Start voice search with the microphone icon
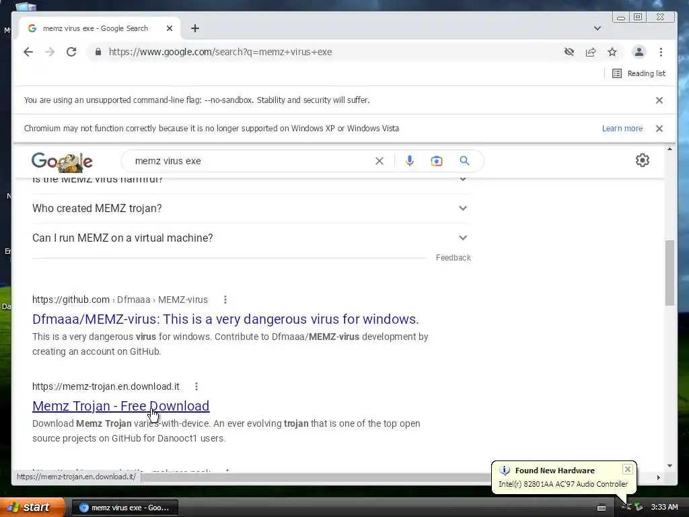Viewport: 689px width, 517px height. [x=410, y=161]
